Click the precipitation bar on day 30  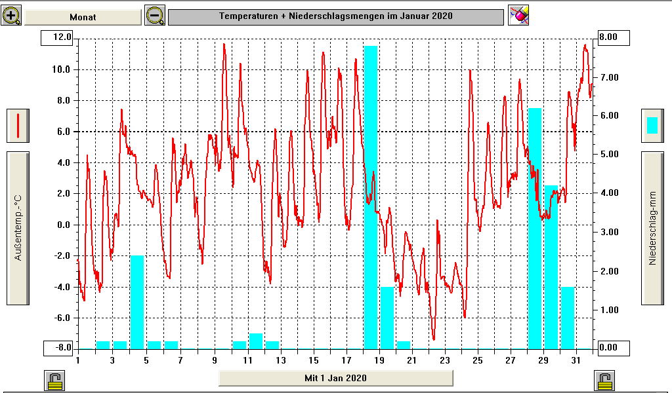[568, 318]
